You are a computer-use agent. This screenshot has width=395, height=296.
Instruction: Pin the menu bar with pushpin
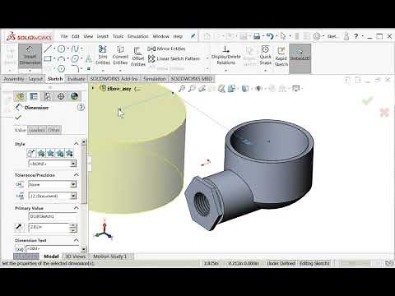pyautogui.click(x=193, y=36)
